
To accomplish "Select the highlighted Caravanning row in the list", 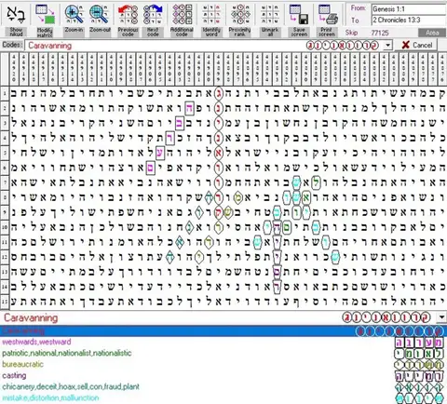I will (223, 331).
